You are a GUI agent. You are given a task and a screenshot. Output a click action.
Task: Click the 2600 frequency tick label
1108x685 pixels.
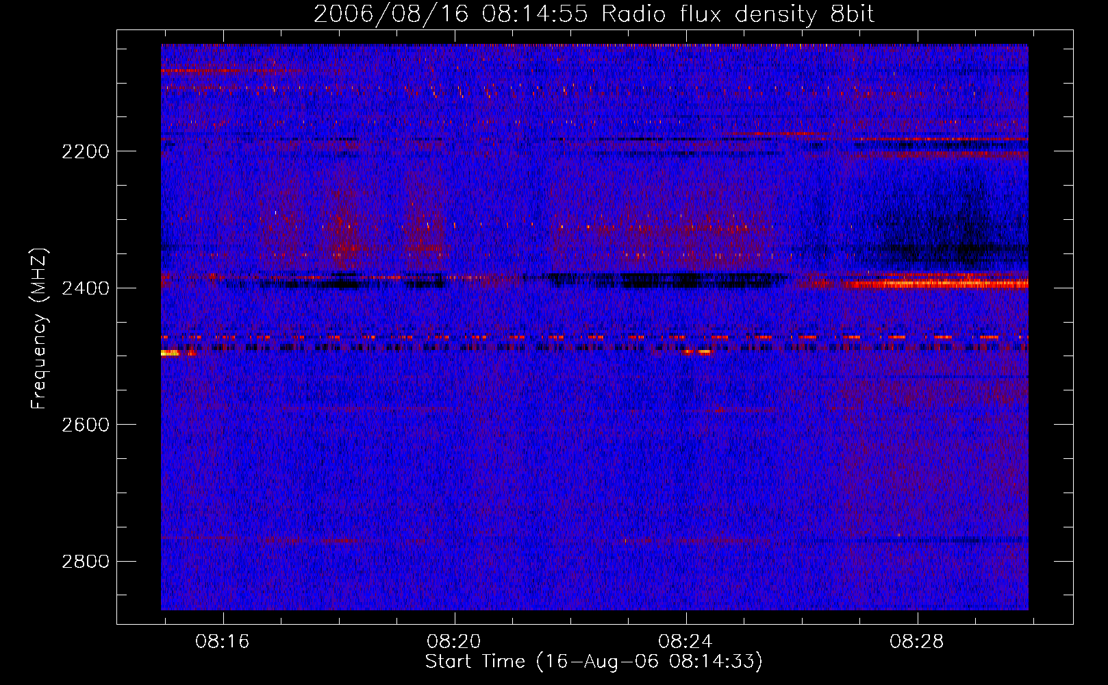click(x=86, y=425)
